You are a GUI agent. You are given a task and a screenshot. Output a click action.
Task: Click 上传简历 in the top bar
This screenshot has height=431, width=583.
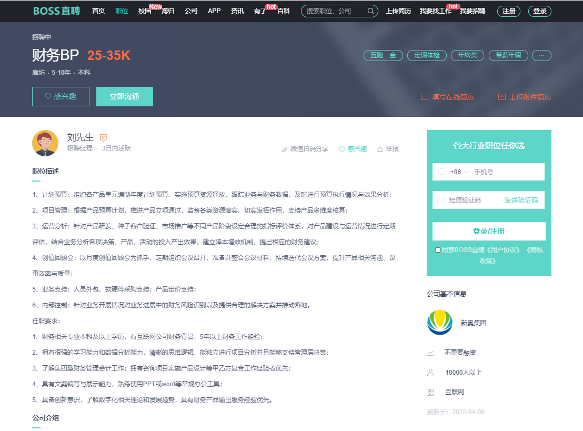(x=398, y=11)
